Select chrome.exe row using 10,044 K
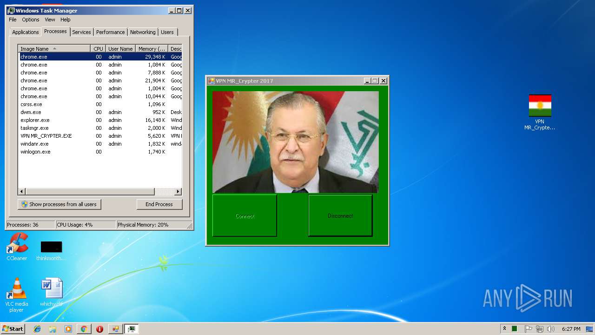This screenshot has width=595, height=335. tap(100, 96)
